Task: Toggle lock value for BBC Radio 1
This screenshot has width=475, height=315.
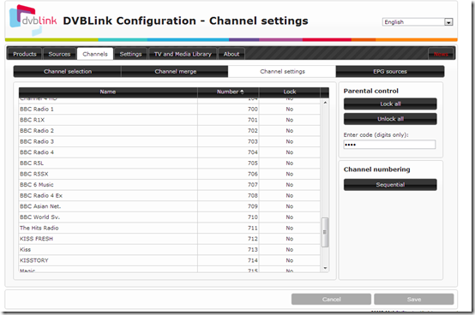Action: [x=290, y=109]
